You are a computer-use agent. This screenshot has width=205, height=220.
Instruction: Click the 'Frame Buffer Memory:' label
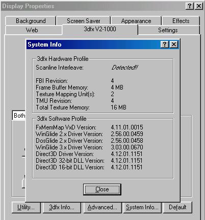(62, 87)
